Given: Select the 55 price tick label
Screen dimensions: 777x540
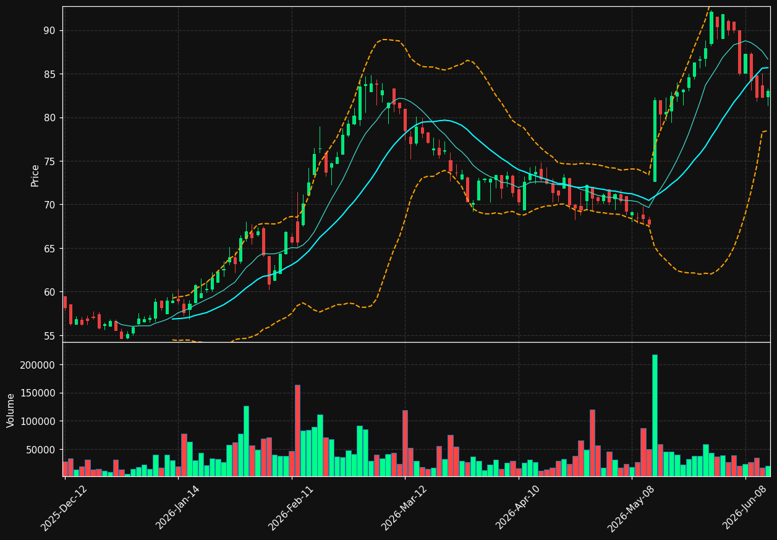Looking at the screenshot, I should tap(49, 336).
